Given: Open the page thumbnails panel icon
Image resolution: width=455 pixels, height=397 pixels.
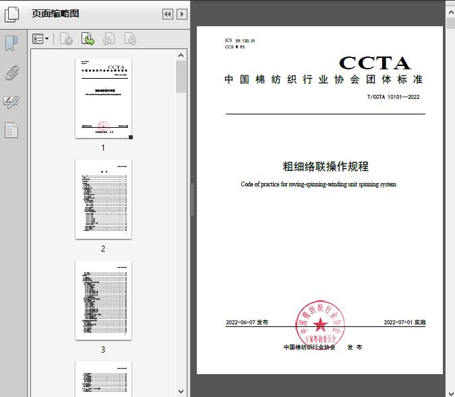Looking at the screenshot, I should 12,14.
